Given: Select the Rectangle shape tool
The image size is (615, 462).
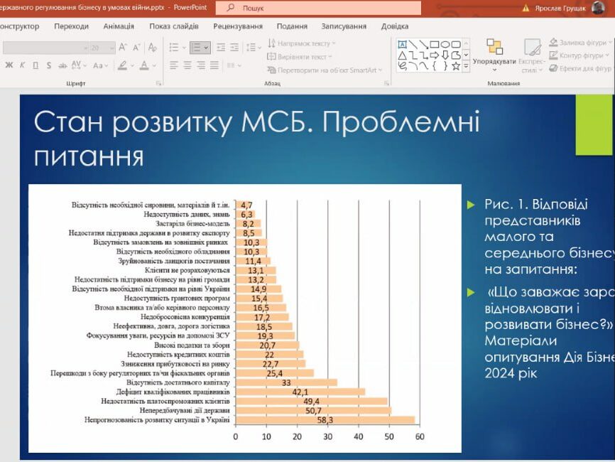Looking at the screenshot, I should (435, 45).
